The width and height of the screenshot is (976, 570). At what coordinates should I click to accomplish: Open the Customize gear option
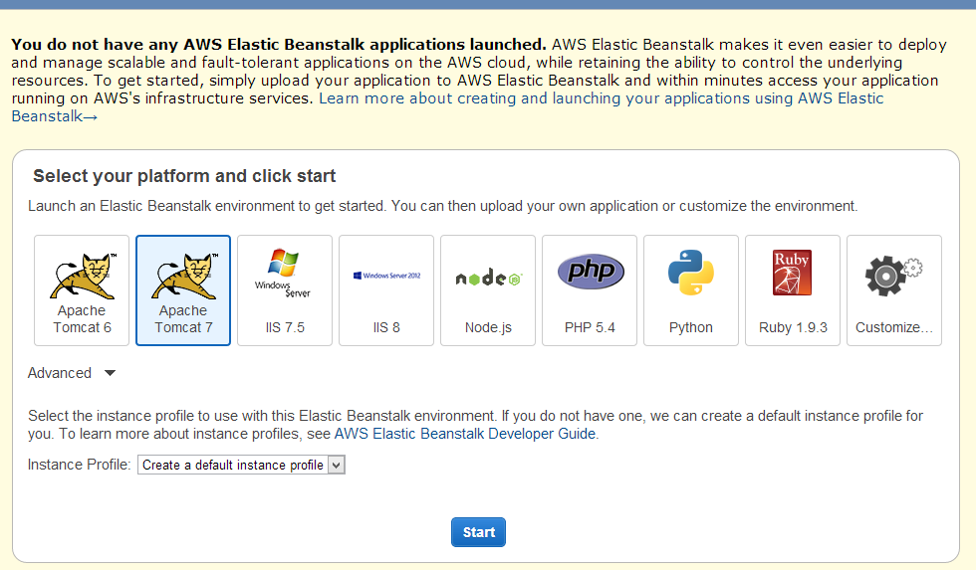point(894,290)
